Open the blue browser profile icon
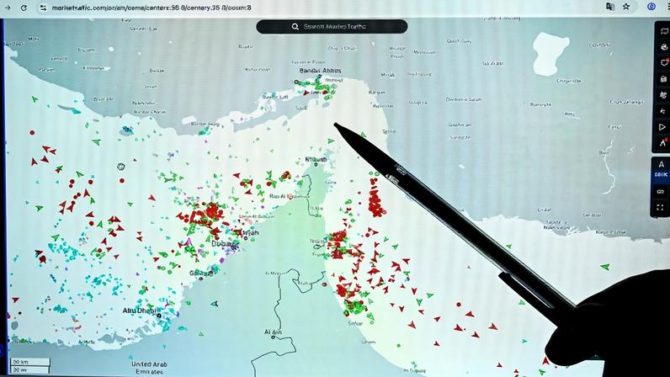This screenshot has width=670, height=377. (651, 7)
